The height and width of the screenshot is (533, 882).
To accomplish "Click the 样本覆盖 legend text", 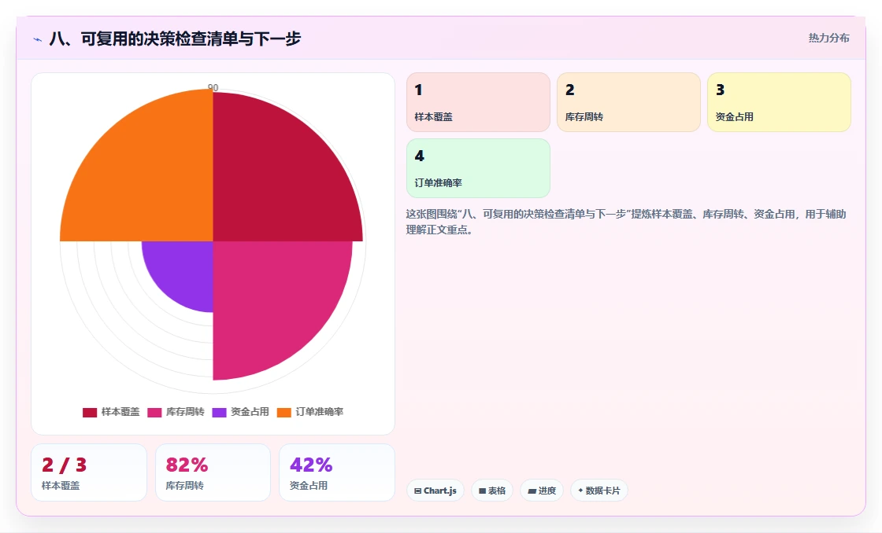I will coord(120,412).
